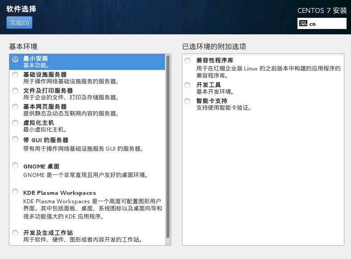Image resolution: width=351 pixels, height=259 pixels.
Task: Click the 已选环境的附加选项 section heading
Action: pos(214,46)
